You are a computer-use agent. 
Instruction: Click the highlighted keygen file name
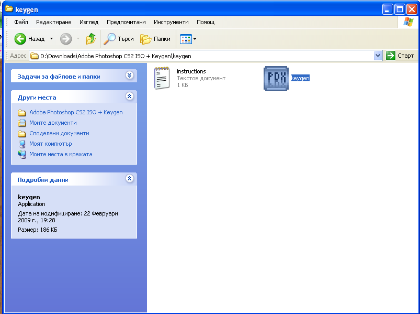click(300, 78)
